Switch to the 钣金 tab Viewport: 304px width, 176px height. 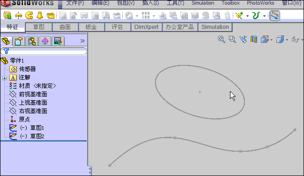click(x=91, y=27)
